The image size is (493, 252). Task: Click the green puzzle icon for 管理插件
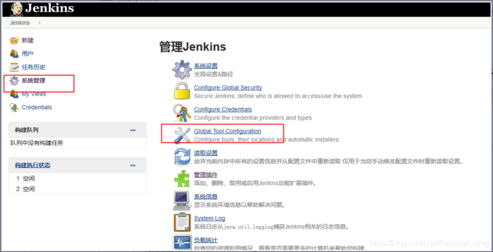tap(182, 179)
